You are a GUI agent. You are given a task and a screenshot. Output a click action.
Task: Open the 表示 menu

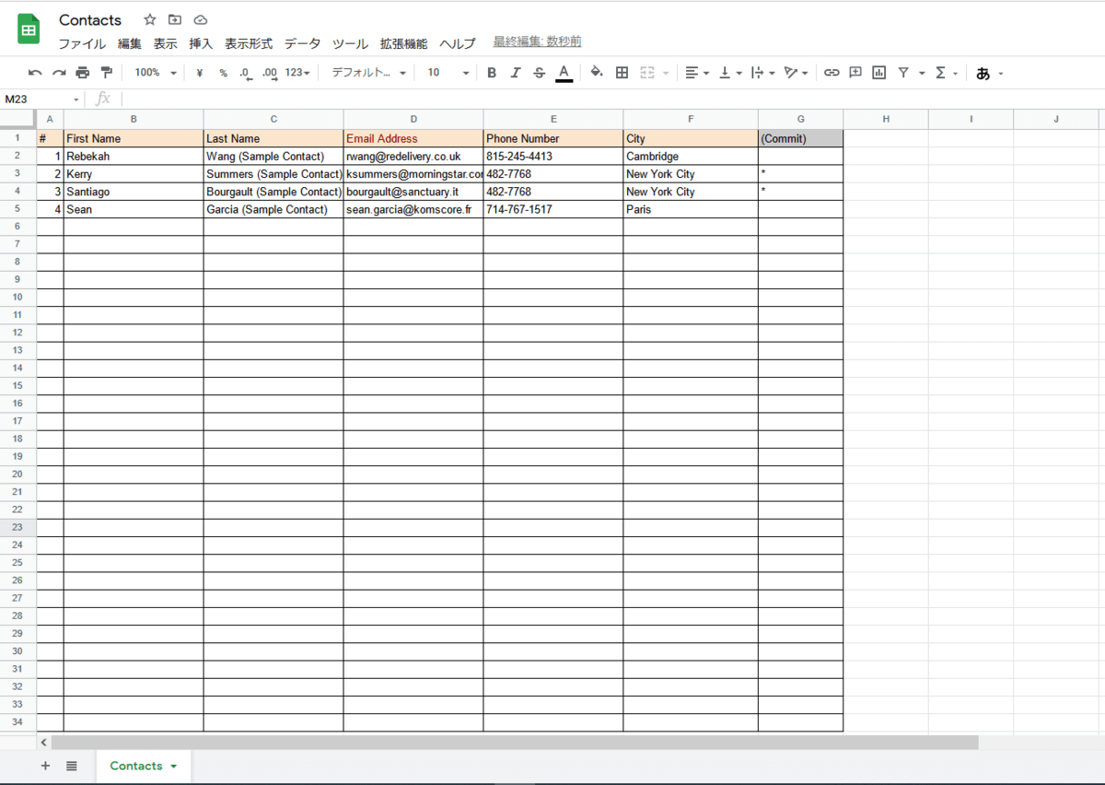(166, 43)
